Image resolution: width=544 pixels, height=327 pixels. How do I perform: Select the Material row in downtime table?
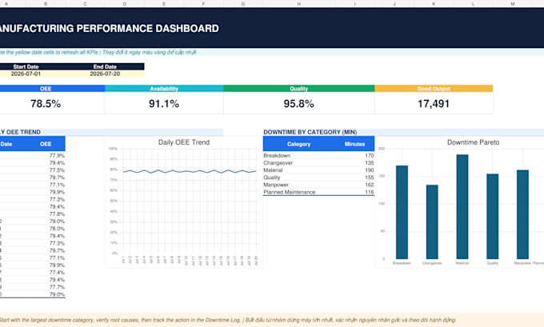tap(318, 170)
